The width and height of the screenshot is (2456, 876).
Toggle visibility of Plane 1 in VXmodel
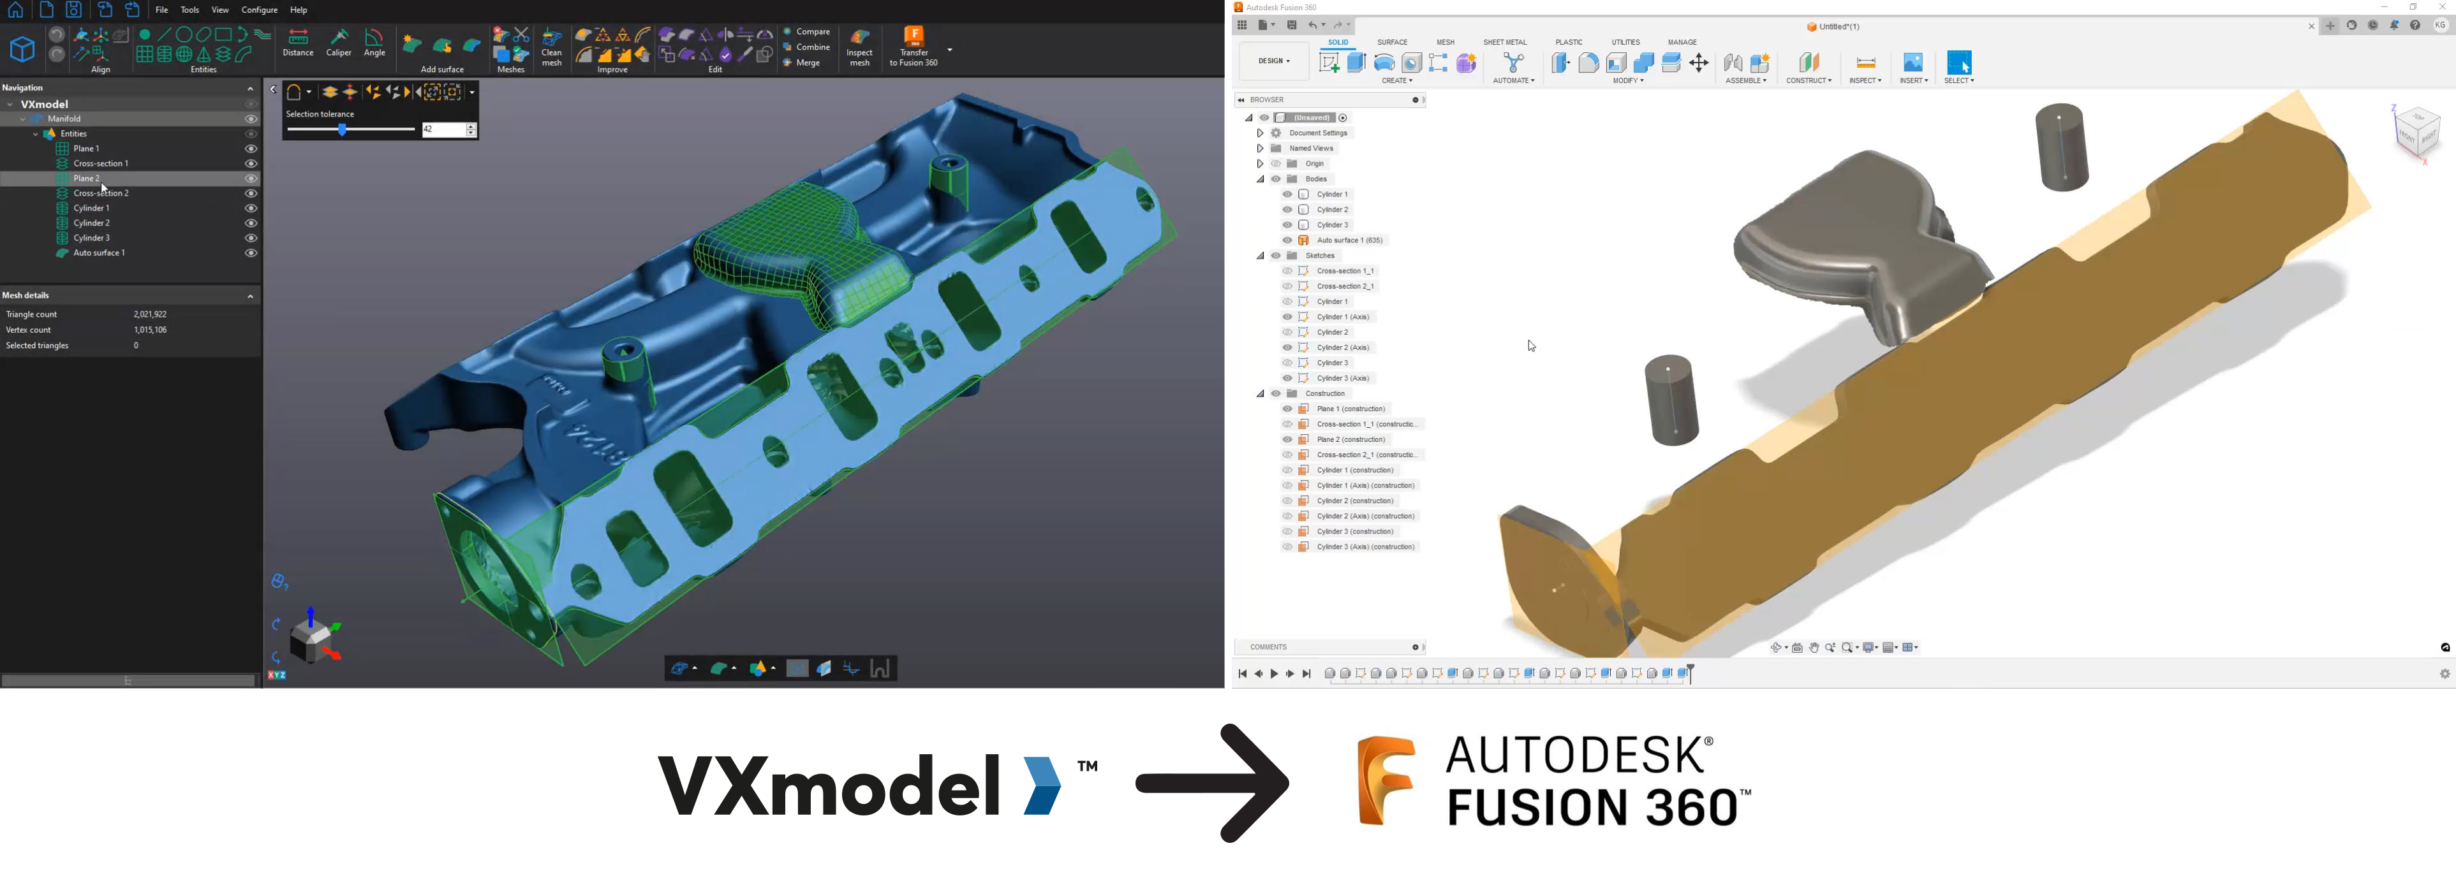(251, 149)
